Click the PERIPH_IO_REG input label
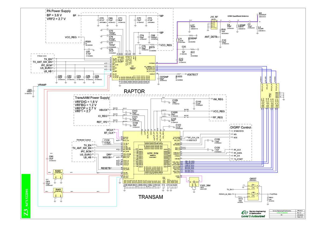 (x=225, y=194)
